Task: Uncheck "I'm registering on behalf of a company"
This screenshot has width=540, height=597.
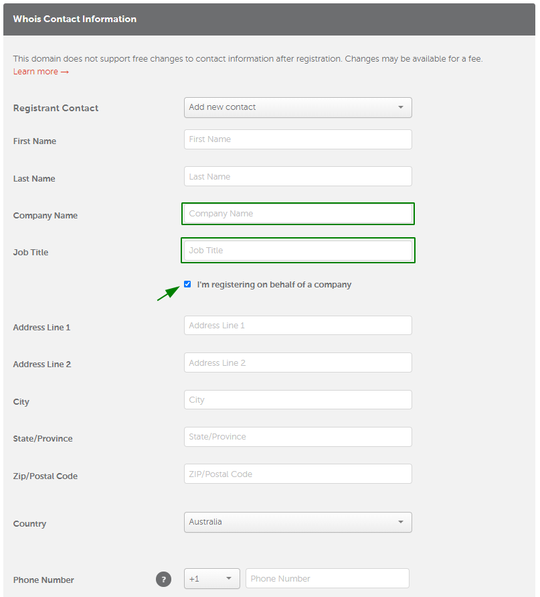Action: tap(187, 284)
